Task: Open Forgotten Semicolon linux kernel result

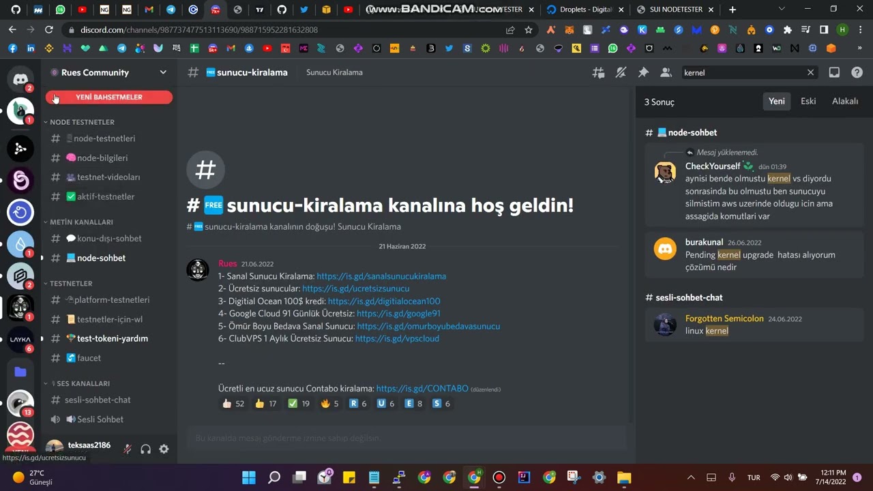Action: click(x=754, y=325)
